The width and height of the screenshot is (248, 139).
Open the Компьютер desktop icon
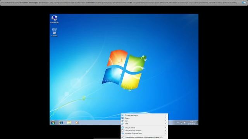click(x=54, y=19)
